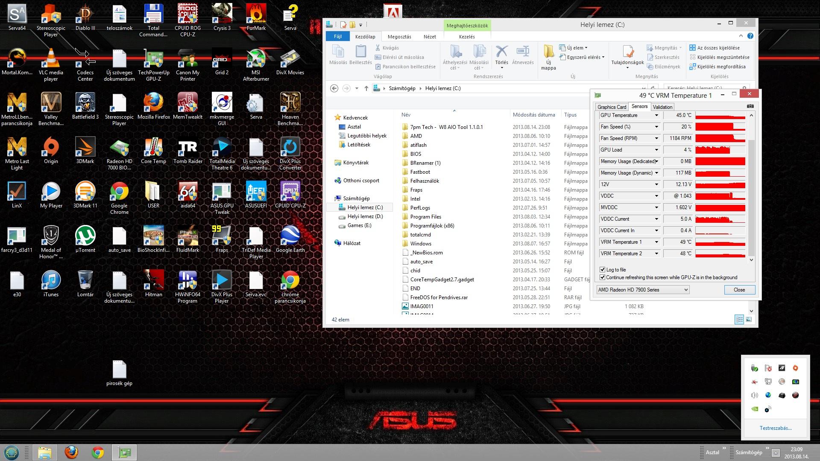Click the Testreszabás... link in tray popup
This screenshot has height=461, width=820.
(x=776, y=428)
